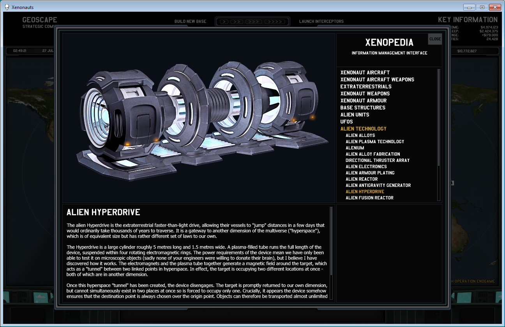Select the Alenium entry
This screenshot has width=505, height=327.
(355, 148)
